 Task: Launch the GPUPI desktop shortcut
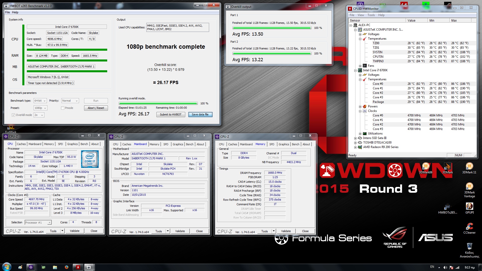point(469,209)
